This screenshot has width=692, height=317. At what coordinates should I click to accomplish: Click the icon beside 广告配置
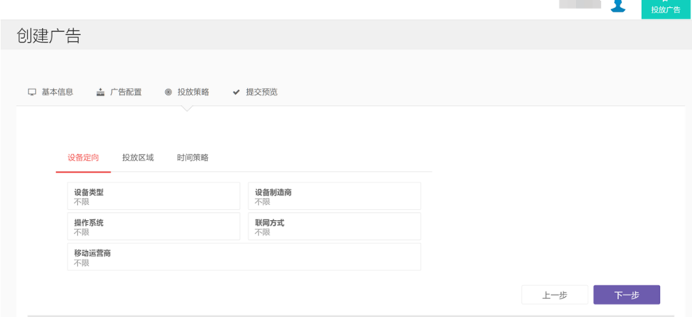[101, 92]
